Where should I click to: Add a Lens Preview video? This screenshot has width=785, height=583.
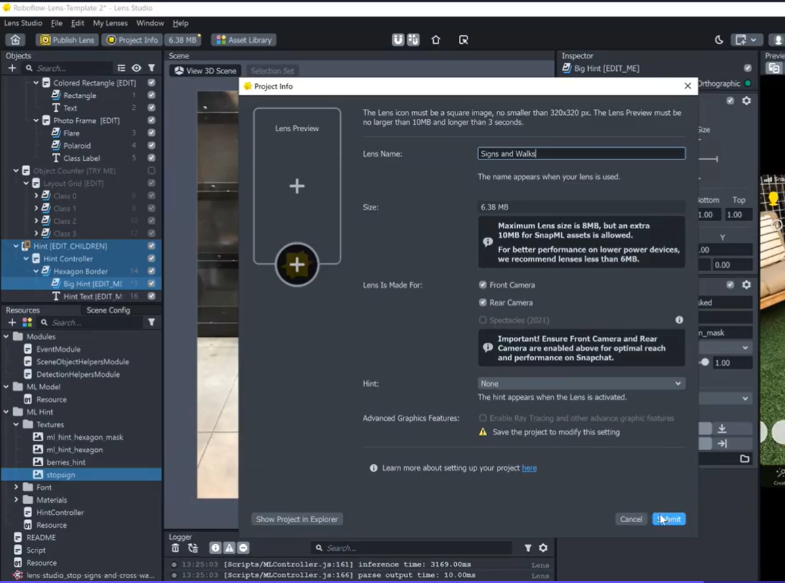297,186
